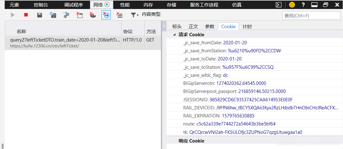Image resolution: width=343 pixels, height=149 pixels.
Task: Close the developer tools with X
Action: pyautogui.click(x=337, y=5)
